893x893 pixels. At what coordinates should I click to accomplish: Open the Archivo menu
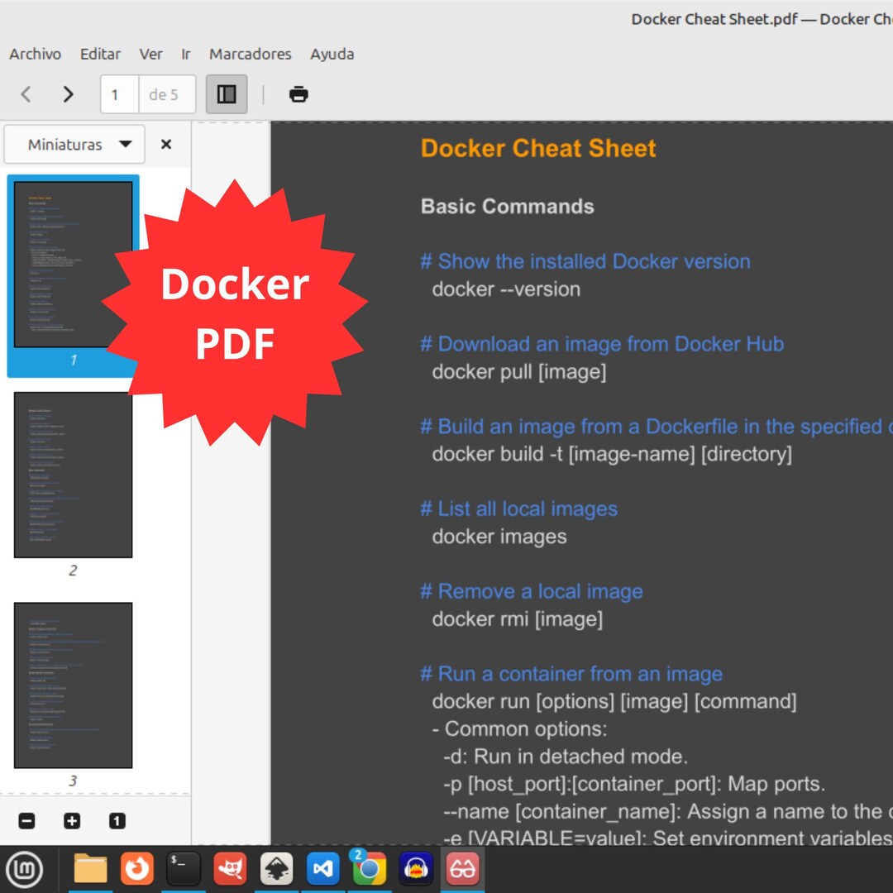pos(35,54)
